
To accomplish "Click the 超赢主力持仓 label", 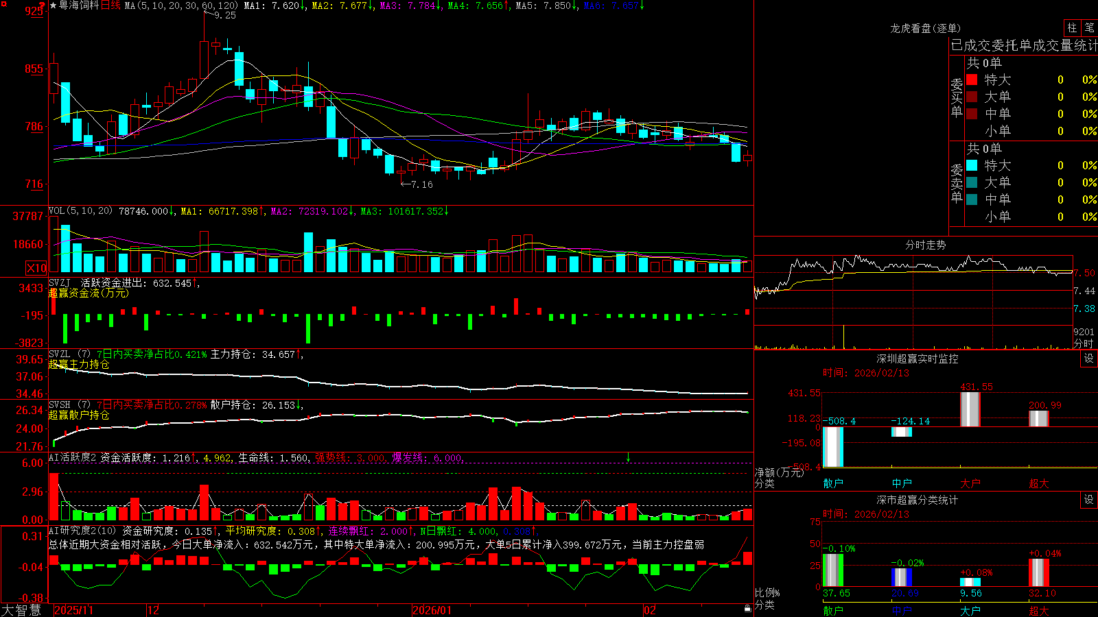I will click(x=79, y=364).
